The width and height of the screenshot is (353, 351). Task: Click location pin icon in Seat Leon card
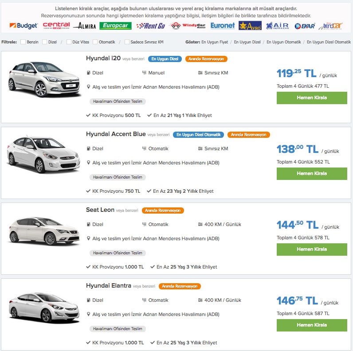(x=89, y=238)
